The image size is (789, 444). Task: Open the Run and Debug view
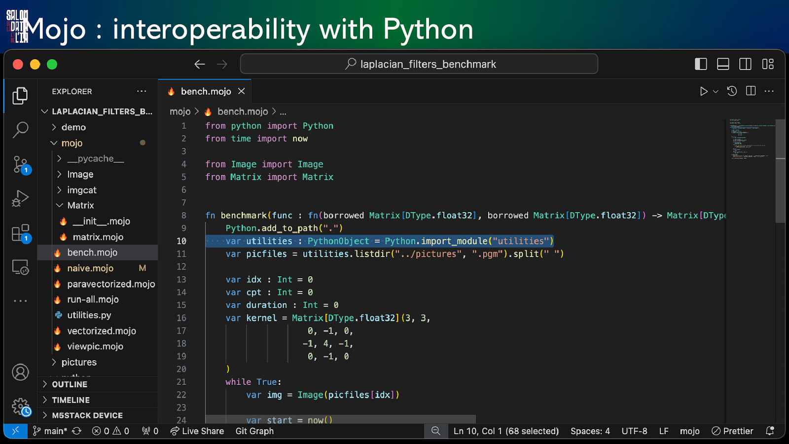point(20,198)
